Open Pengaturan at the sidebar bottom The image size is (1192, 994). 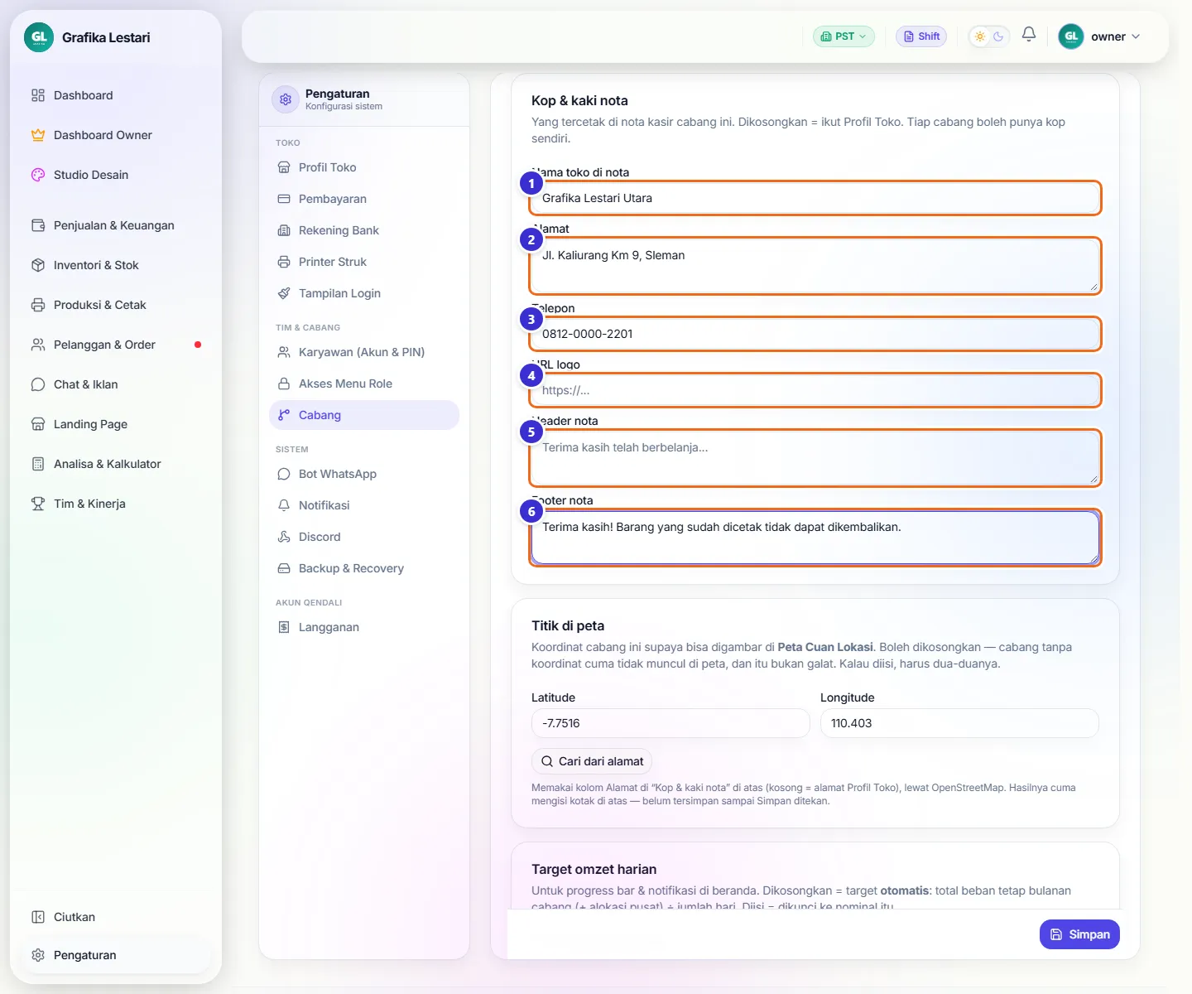tap(116, 955)
